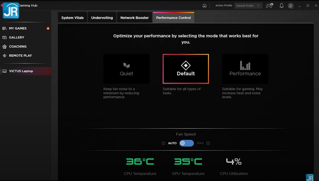Image resolution: width=319 pixels, height=181 pixels.
Task: Open My Games in the sidebar
Action: pos(18,28)
